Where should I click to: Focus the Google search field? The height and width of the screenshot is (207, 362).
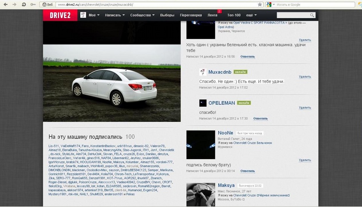pos(315,5)
